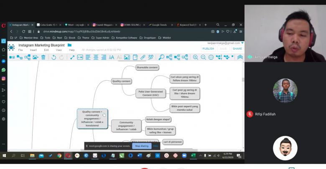
Task: Open Word from the taskbar
Action: [x=140, y=156]
